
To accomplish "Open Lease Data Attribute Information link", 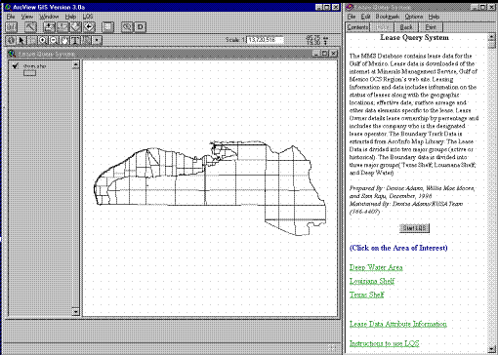I will pos(398,324).
